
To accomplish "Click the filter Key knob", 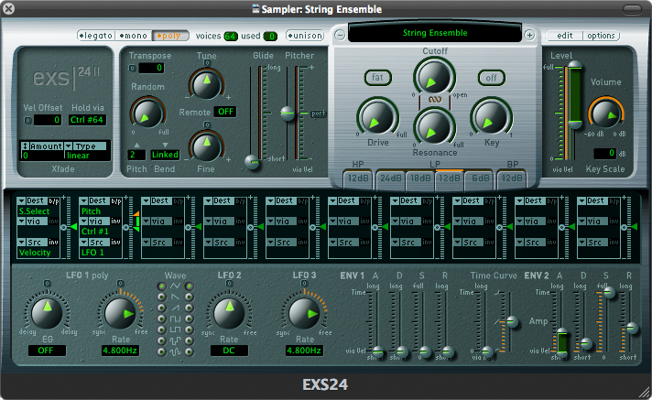I will click(x=491, y=118).
